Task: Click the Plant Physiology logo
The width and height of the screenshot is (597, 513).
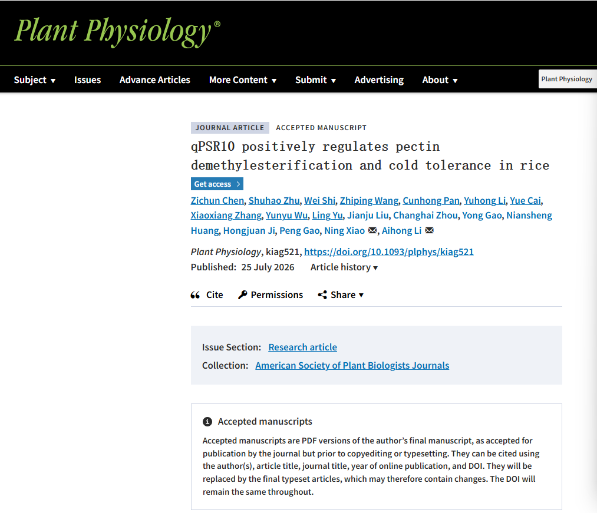Action: click(x=117, y=32)
